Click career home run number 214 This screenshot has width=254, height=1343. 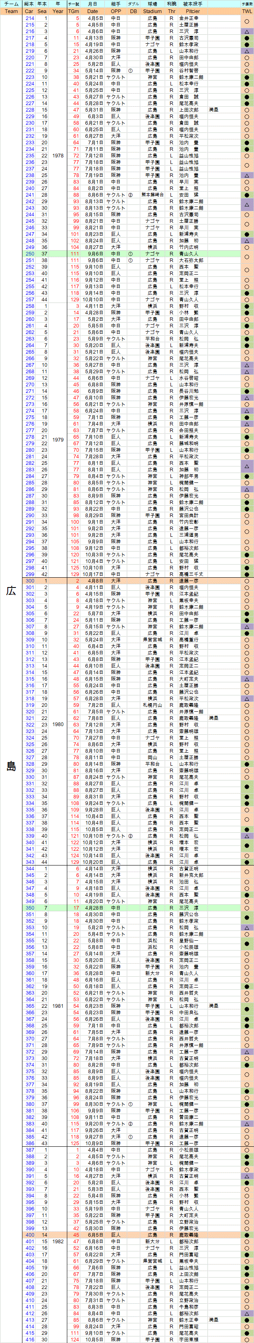(x=30, y=18)
